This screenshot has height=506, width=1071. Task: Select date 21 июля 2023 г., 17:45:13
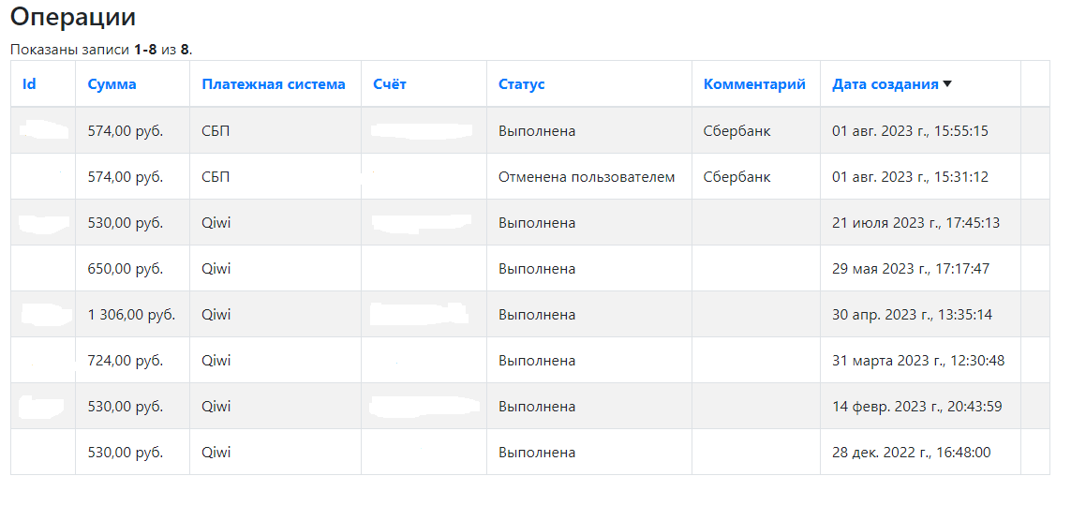click(x=916, y=223)
